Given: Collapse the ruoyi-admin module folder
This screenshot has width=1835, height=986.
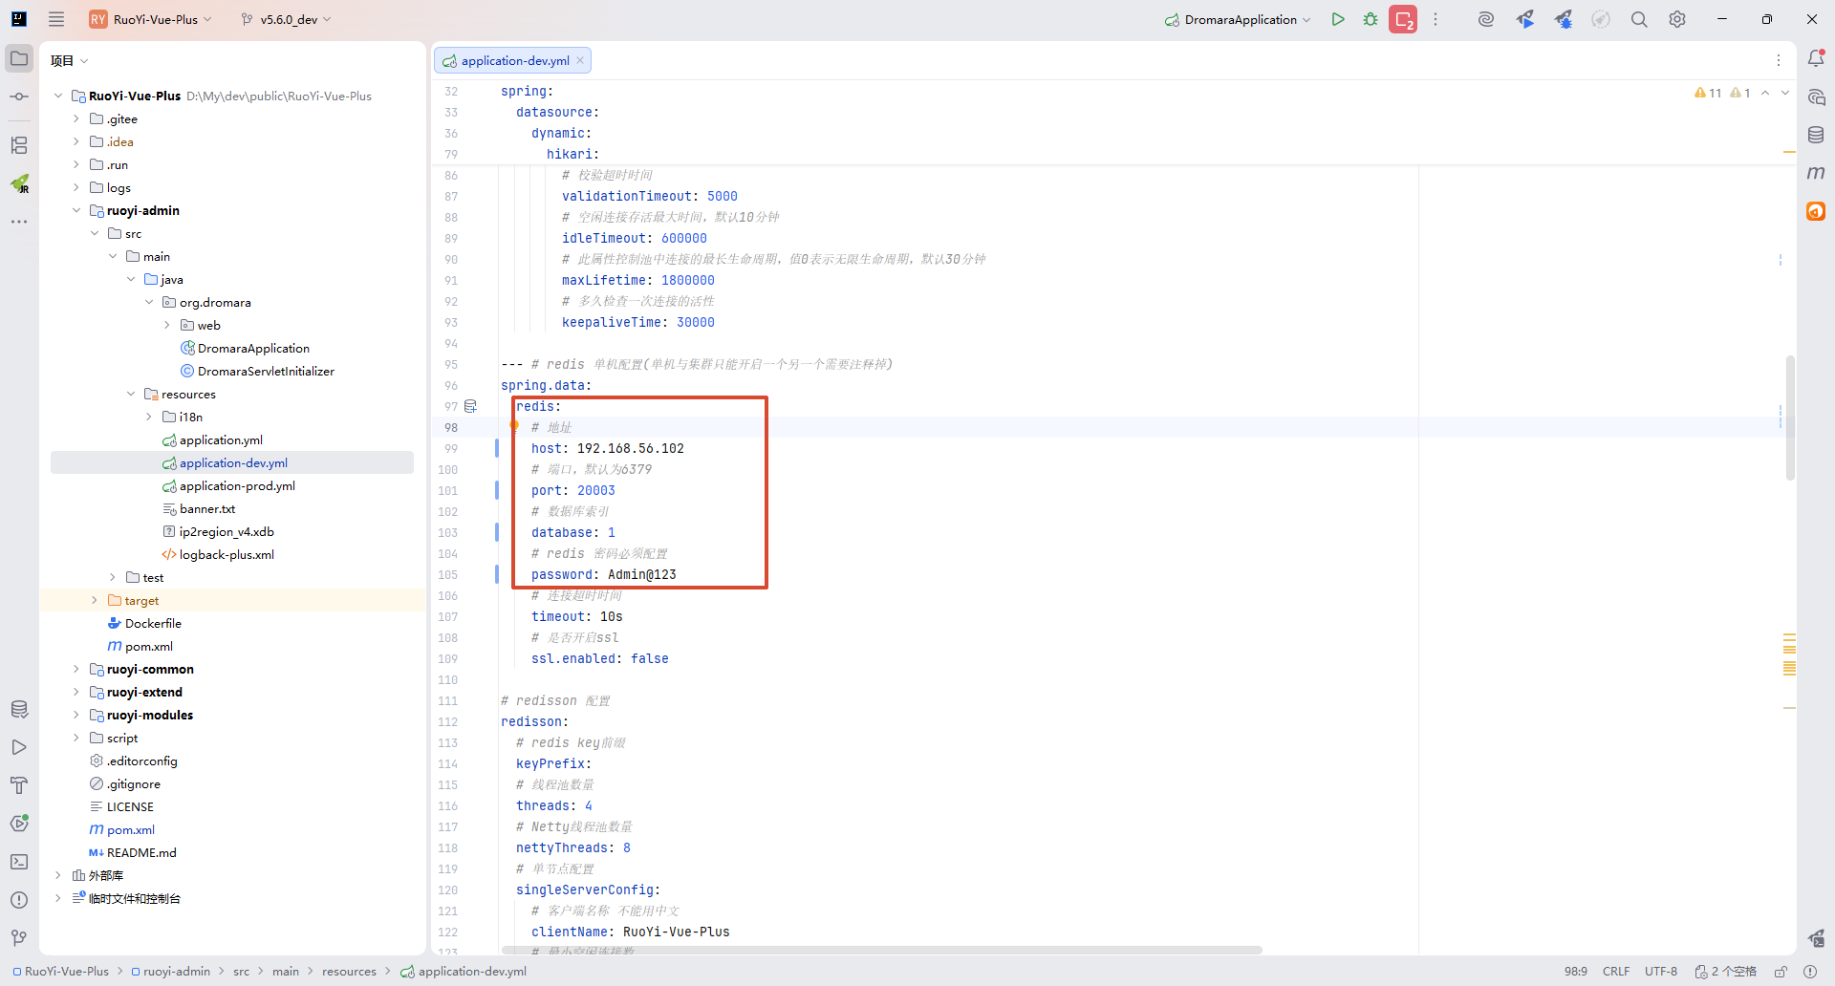Looking at the screenshot, I should 76,211.
